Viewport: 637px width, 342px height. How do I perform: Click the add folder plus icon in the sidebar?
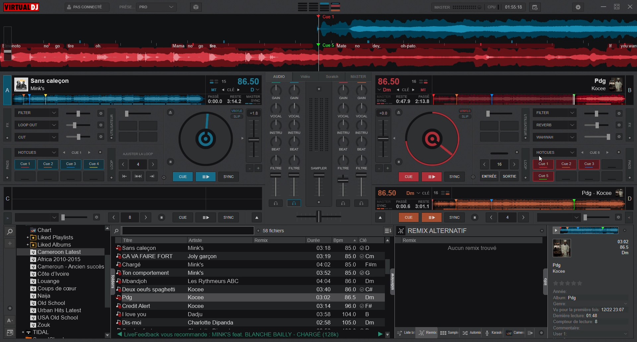[10, 244]
